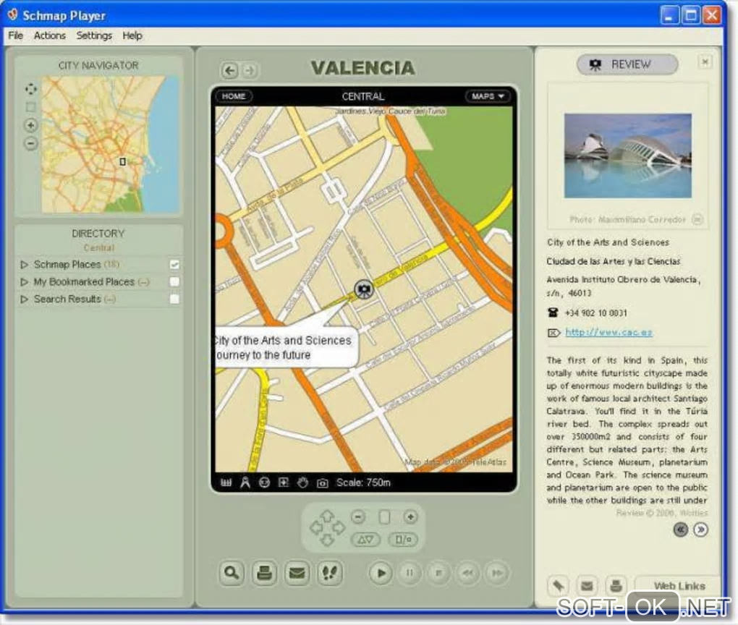Click the HOME button on the map
This screenshot has width=738, height=625.
pos(234,96)
